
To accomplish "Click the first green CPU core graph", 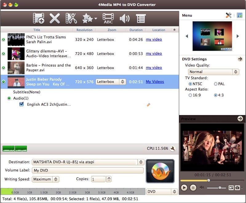I will pyautogui.click(x=9, y=149).
